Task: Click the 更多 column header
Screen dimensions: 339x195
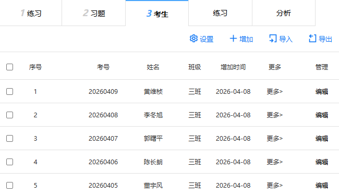Action: pos(274,67)
